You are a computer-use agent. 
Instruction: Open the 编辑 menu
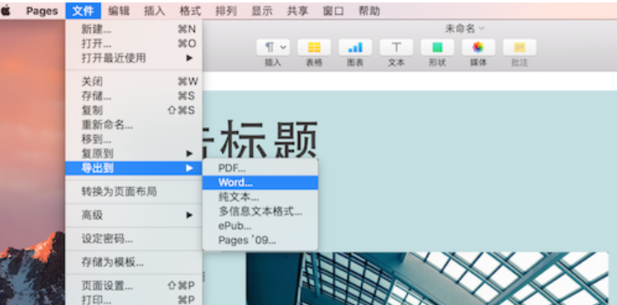119,11
